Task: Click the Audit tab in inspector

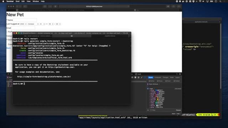Action: [138, 74]
